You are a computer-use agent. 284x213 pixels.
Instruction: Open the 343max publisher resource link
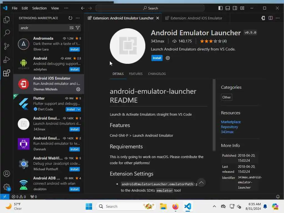click(227, 132)
